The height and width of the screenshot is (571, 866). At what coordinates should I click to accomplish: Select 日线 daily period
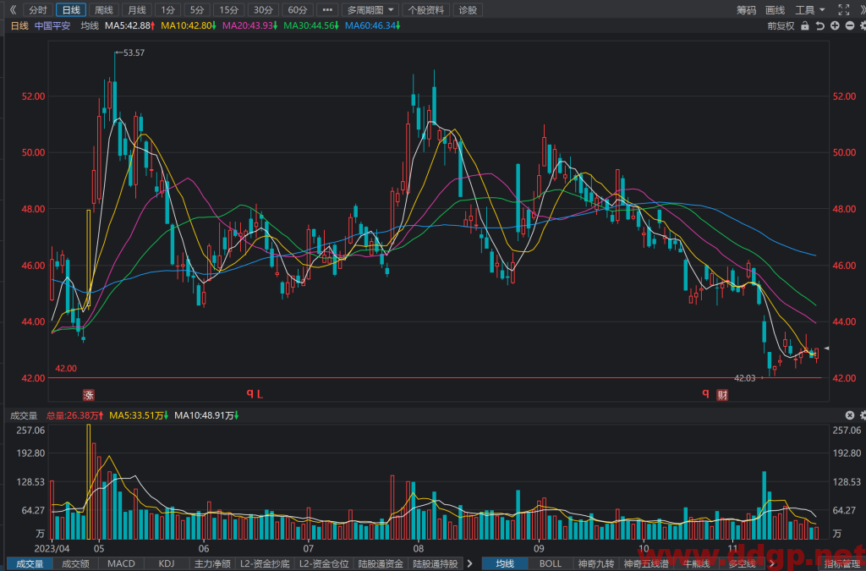[x=71, y=10]
